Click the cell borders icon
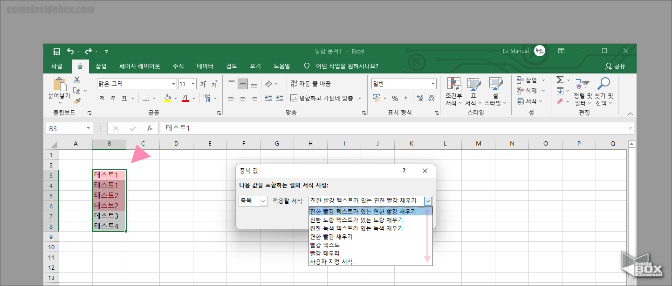672x286 pixels. tap(145, 98)
